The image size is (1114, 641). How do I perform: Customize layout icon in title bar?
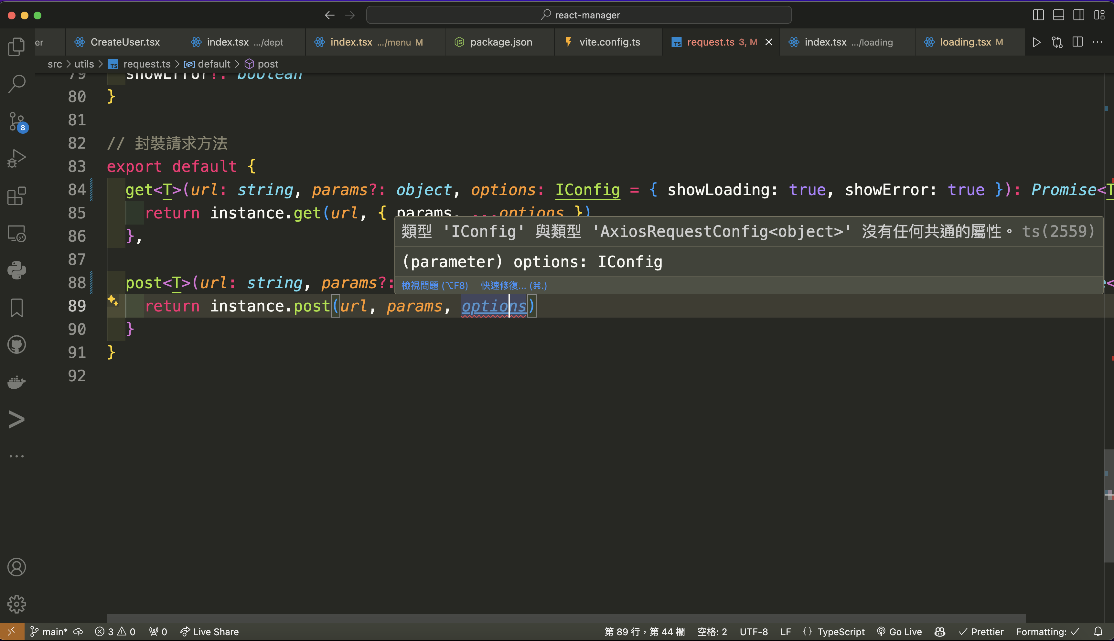(1099, 15)
